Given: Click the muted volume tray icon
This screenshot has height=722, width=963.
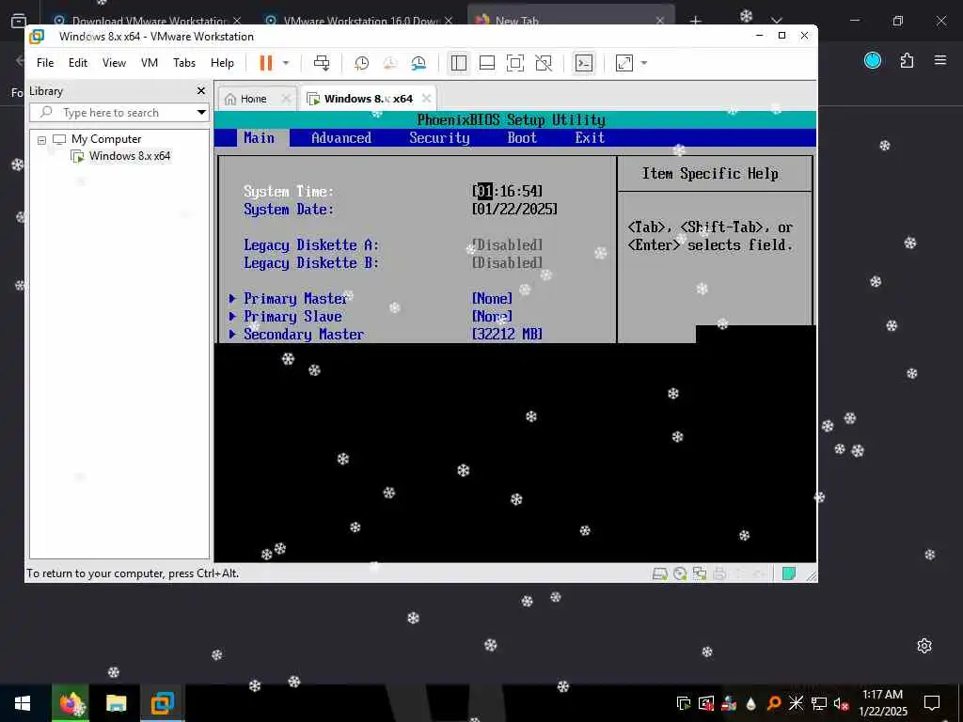Looking at the screenshot, I should [x=841, y=703].
